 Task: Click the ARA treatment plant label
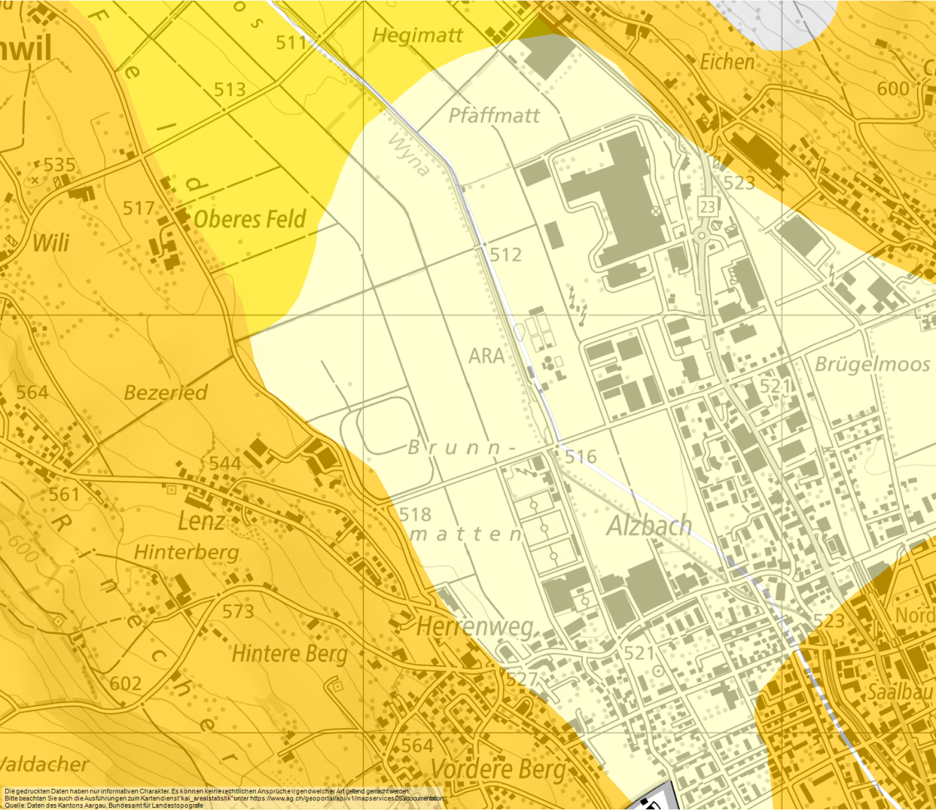coord(487,356)
